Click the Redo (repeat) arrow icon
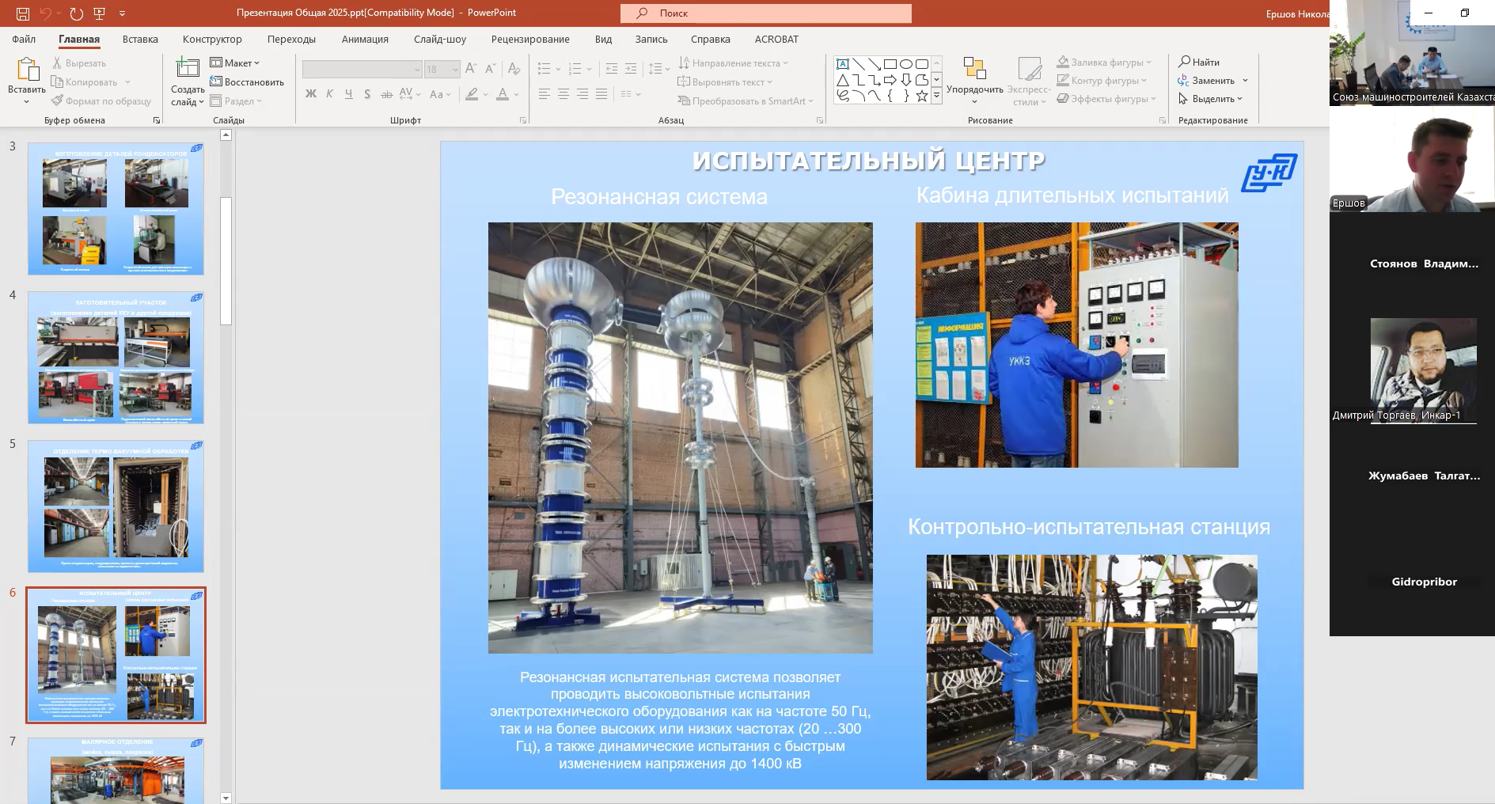This screenshot has width=1495, height=804. 76,13
